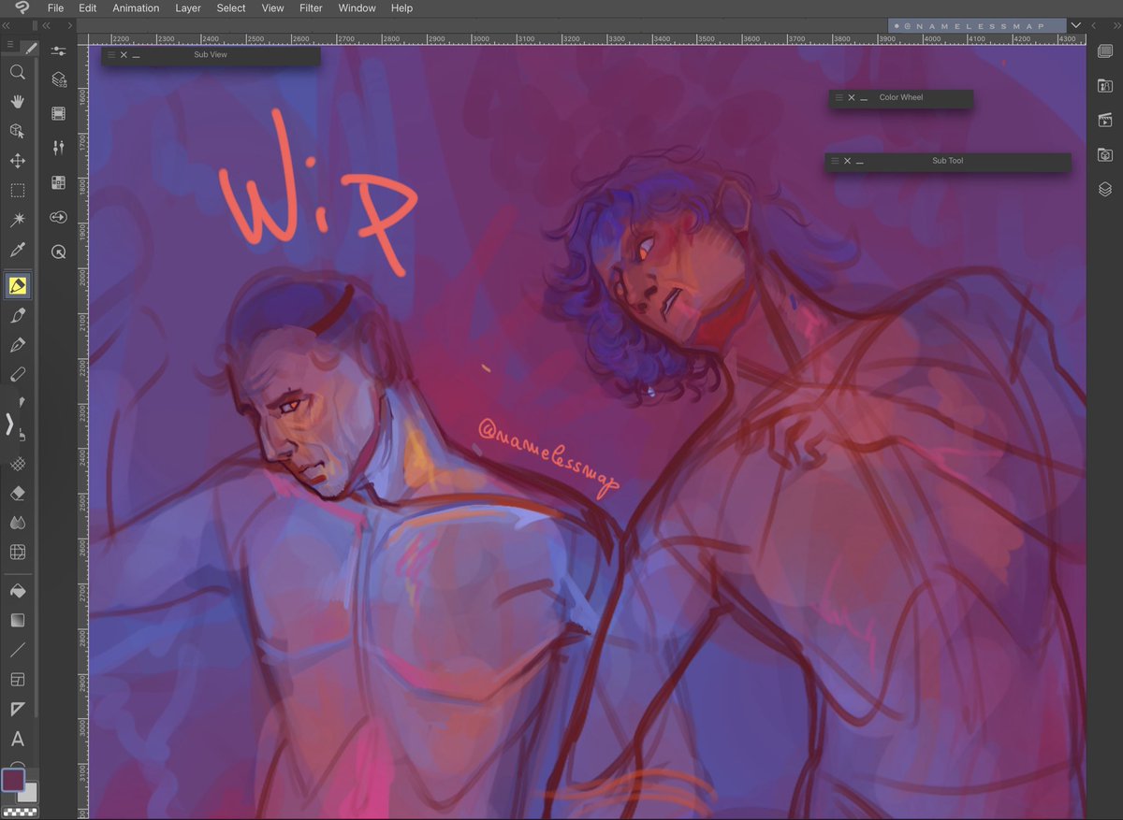The image size is (1123, 820).
Task: Minimize the Sub Tool floating palette
Action: pyautogui.click(x=859, y=162)
